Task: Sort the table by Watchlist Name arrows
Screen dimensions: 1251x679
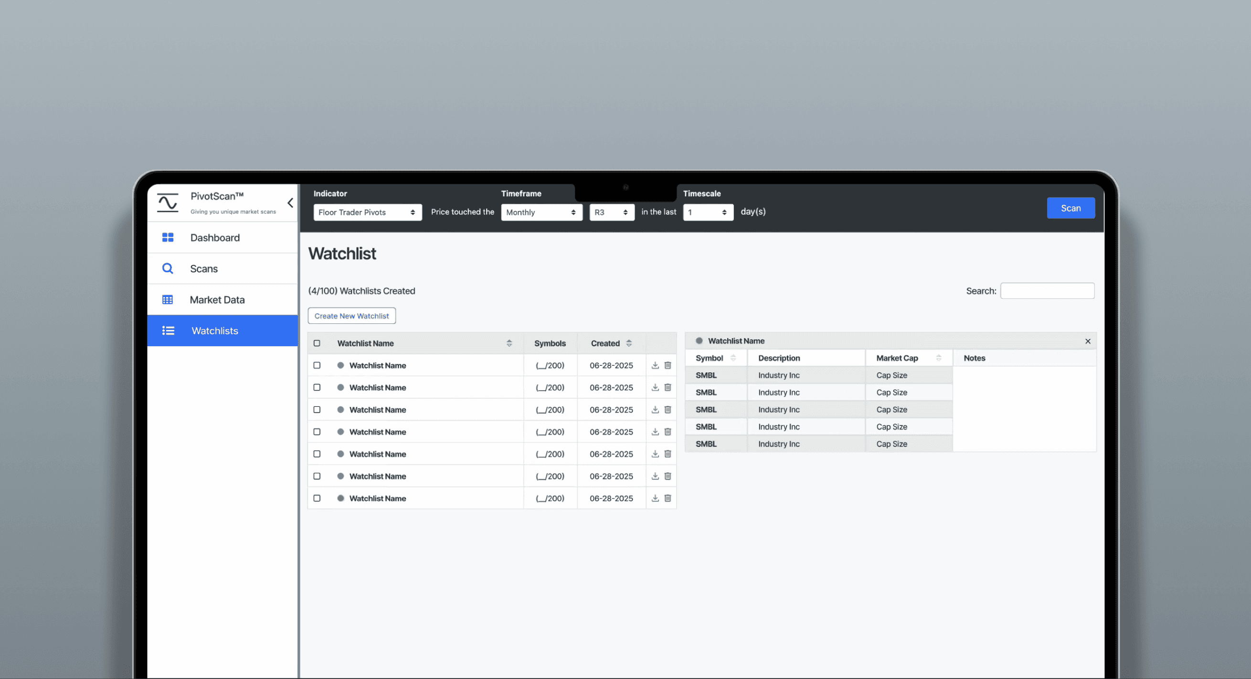Action: (x=509, y=343)
